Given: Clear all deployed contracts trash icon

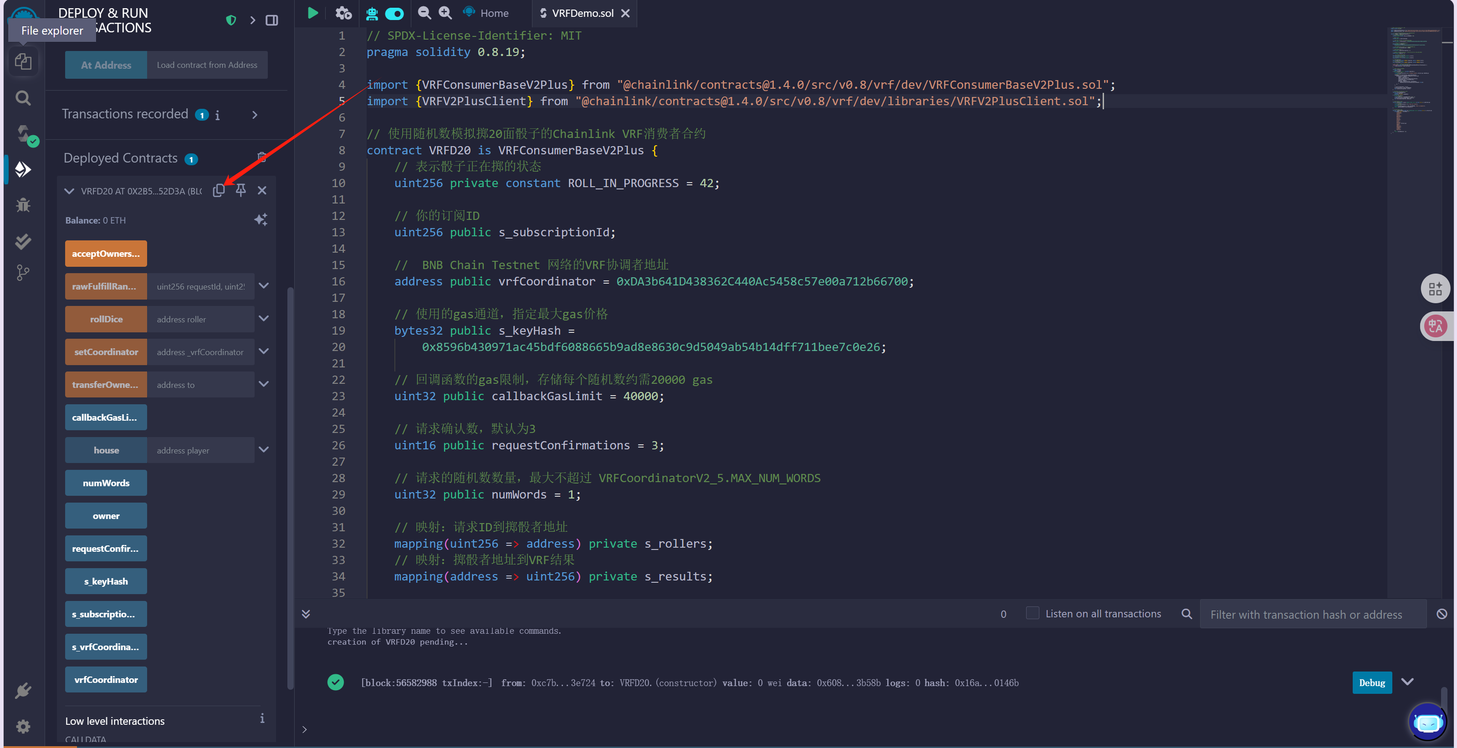Looking at the screenshot, I should tap(262, 157).
